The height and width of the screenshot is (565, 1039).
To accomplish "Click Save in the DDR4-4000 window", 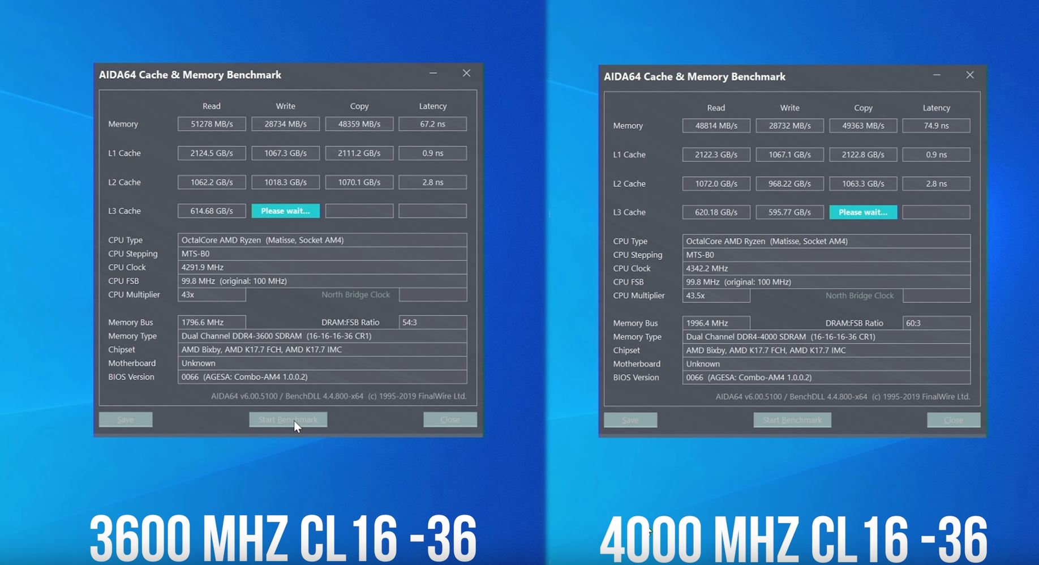I will (x=630, y=420).
